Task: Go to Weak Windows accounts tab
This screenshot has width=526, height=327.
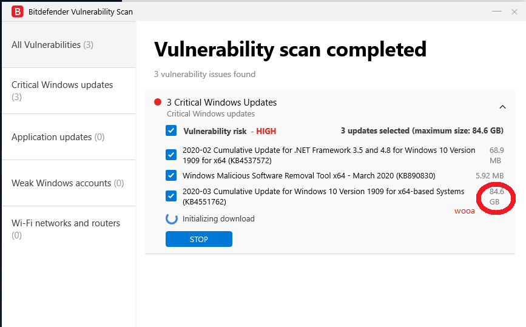Action: 67,183
